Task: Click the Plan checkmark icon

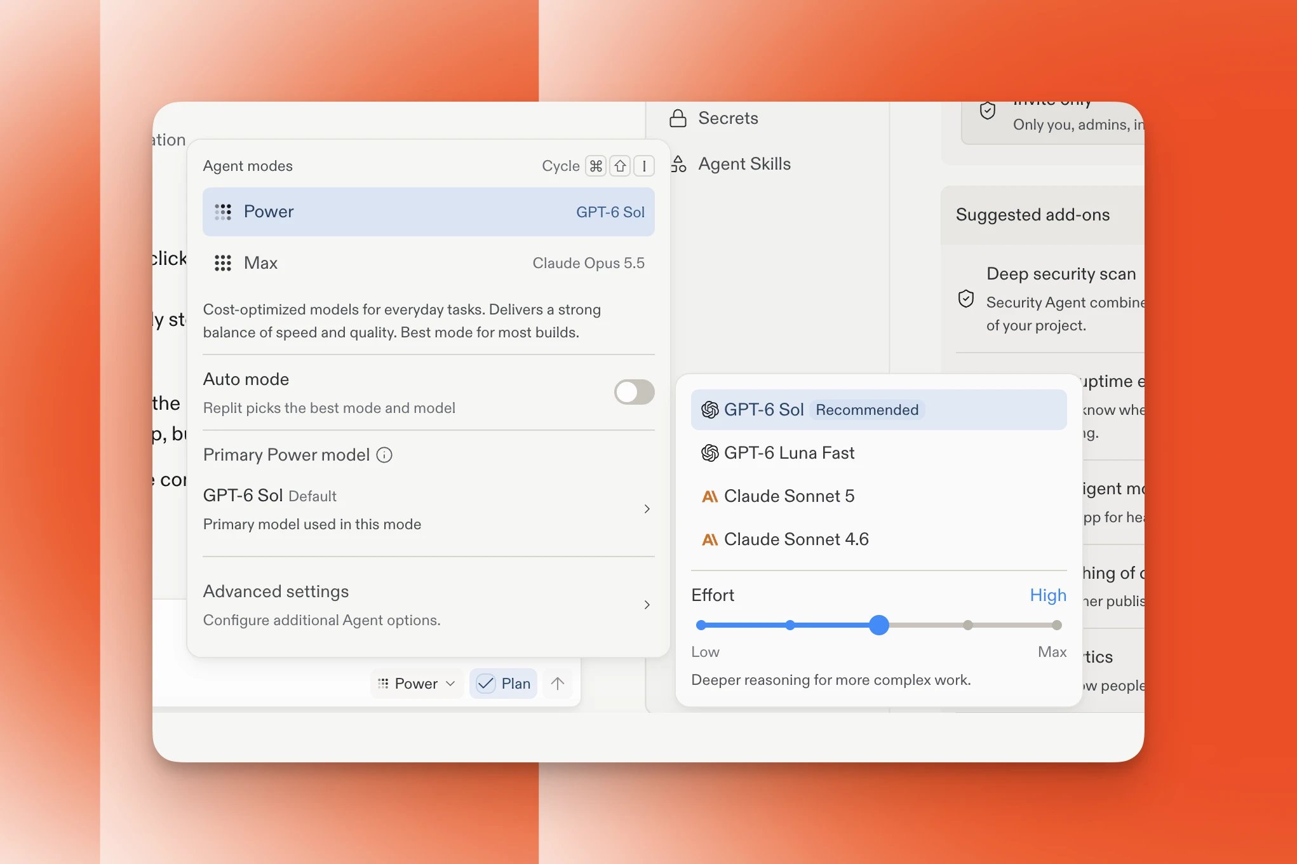Action: [x=486, y=684]
